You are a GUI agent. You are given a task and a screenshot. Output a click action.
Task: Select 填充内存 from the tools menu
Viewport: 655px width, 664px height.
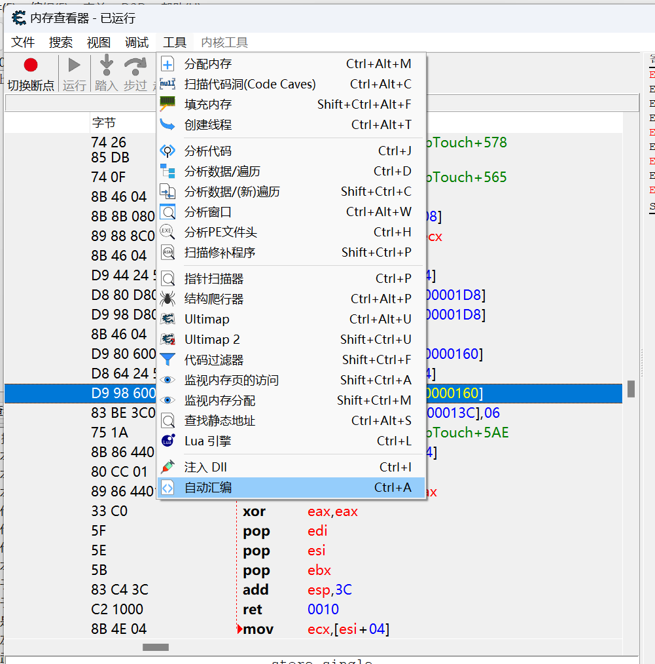(291, 104)
